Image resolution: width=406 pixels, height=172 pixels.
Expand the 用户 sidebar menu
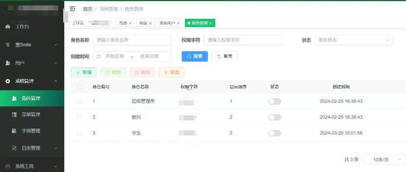[x=56, y=63]
